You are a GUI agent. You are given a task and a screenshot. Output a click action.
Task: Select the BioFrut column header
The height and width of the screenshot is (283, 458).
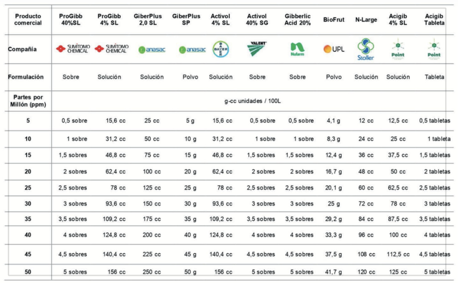pyautogui.click(x=334, y=20)
